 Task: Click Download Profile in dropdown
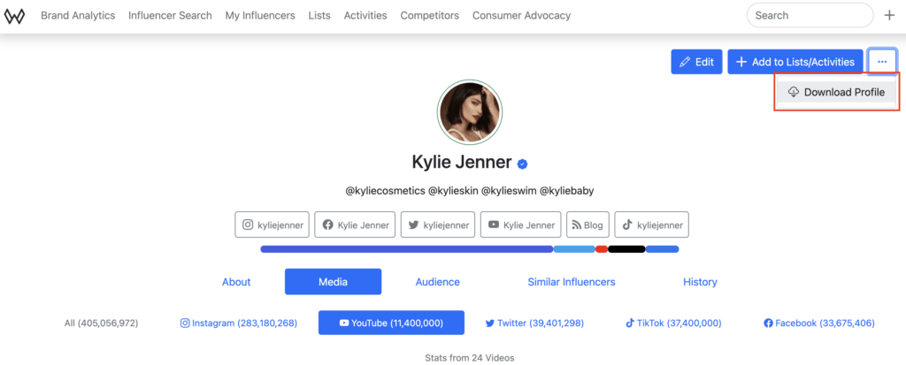[836, 92]
